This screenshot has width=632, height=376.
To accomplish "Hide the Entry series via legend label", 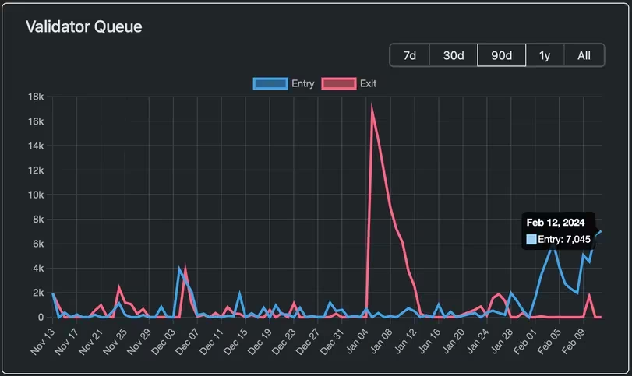I will (x=302, y=84).
